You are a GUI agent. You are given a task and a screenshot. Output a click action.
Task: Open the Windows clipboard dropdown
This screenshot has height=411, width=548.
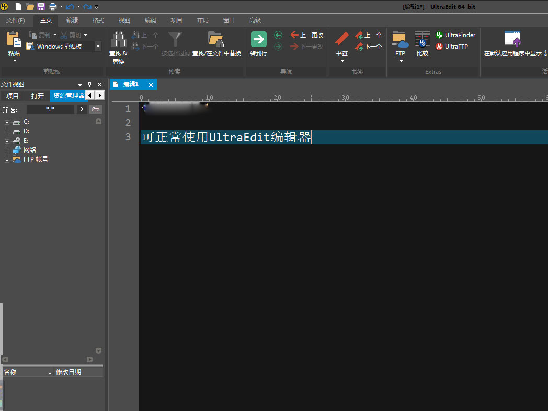coord(98,47)
